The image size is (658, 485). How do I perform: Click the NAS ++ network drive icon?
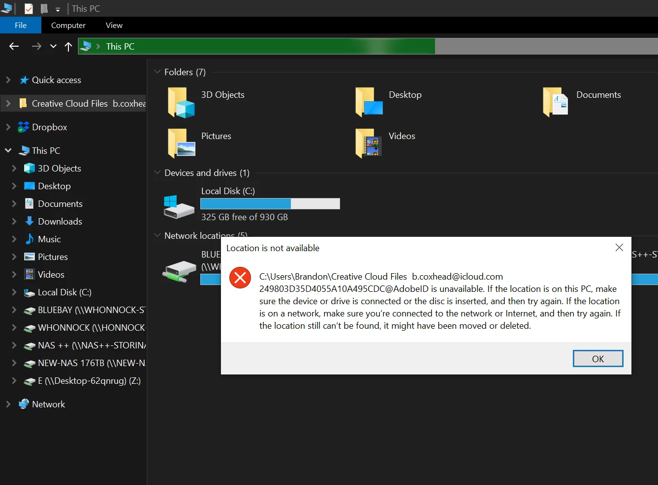pyautogui.click(x=30, y=345)
